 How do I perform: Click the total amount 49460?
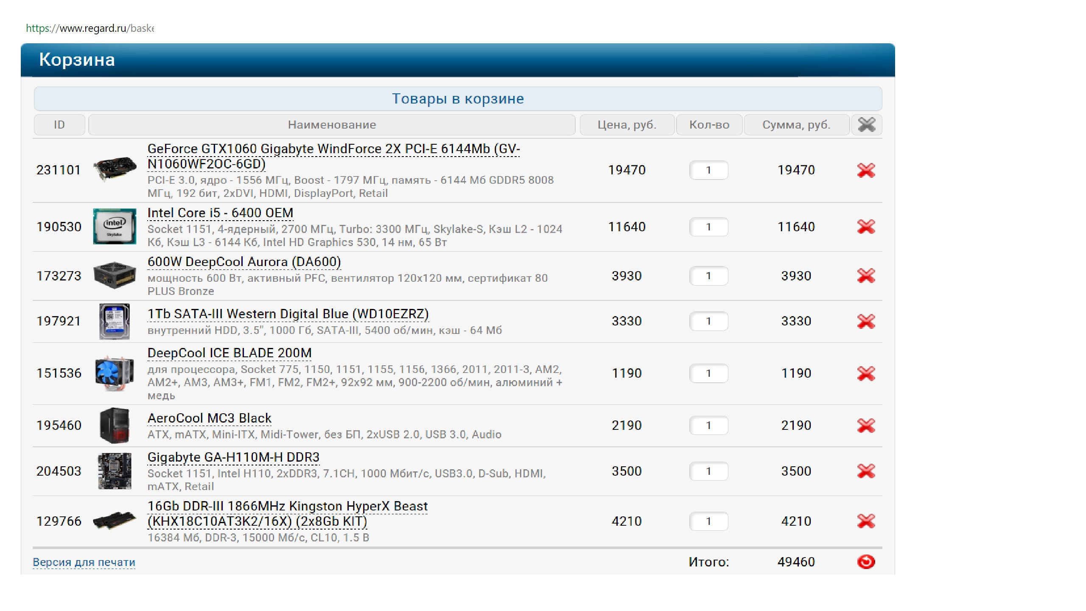point(796,562)
